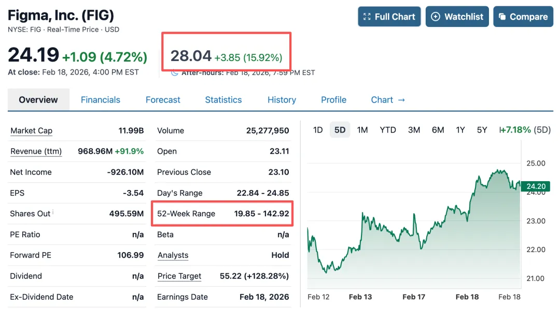Select the 3M chart range
The width and height of the screenshot is (560, 309).
click(414, 130)
